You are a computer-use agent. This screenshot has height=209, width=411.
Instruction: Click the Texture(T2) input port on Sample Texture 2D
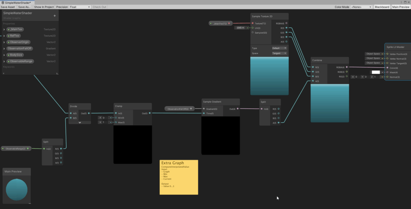[x=252, y=24]
